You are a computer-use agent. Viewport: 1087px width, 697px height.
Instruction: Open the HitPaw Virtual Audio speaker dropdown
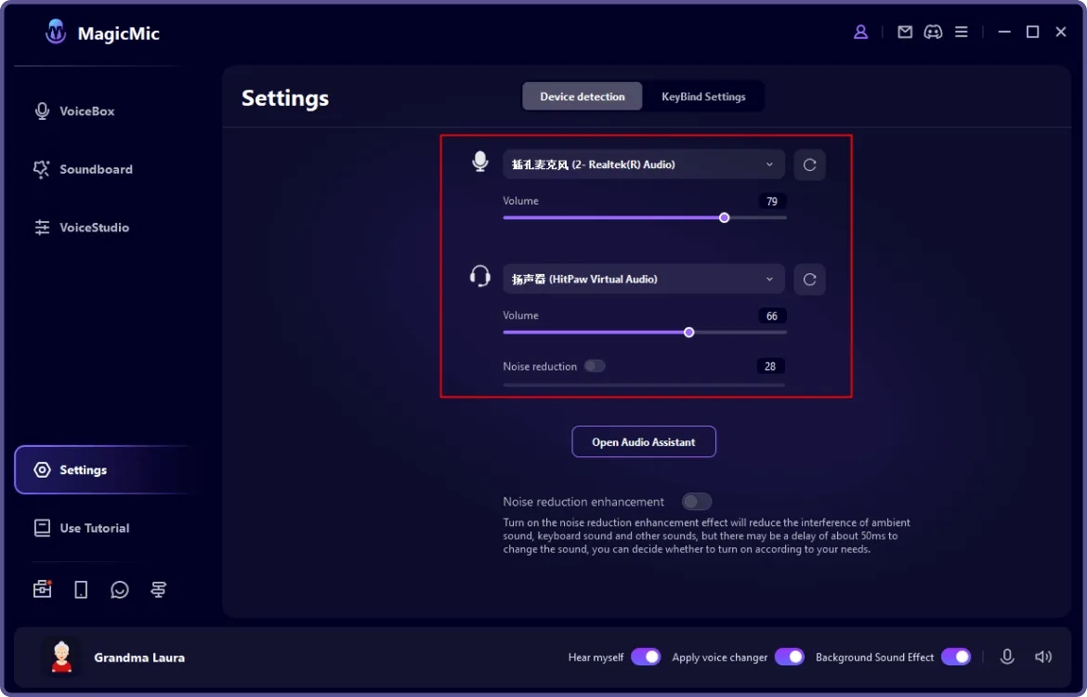click(644, 279)
